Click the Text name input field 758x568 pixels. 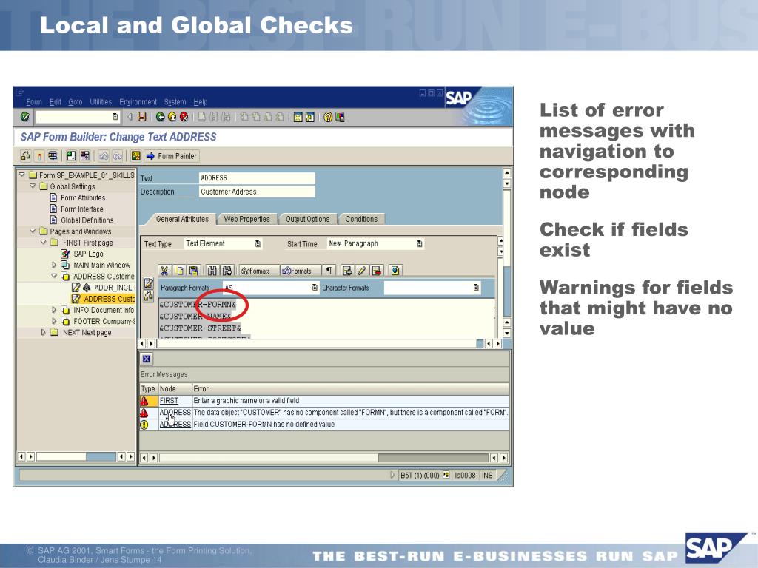coord(257,177)
